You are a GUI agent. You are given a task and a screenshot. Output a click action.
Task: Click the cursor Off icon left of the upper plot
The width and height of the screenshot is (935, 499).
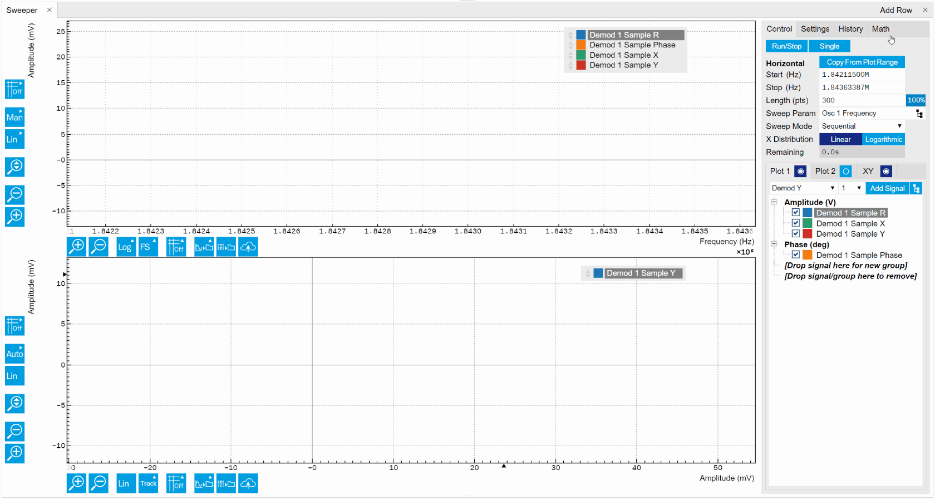click(x=14, y=89)
